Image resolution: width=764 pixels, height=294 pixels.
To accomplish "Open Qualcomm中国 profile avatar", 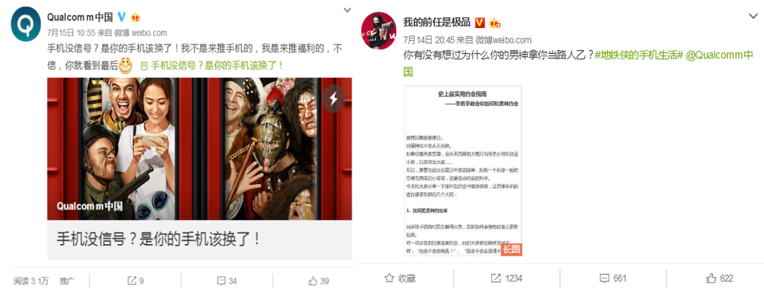I will click(x=25, y=23).
